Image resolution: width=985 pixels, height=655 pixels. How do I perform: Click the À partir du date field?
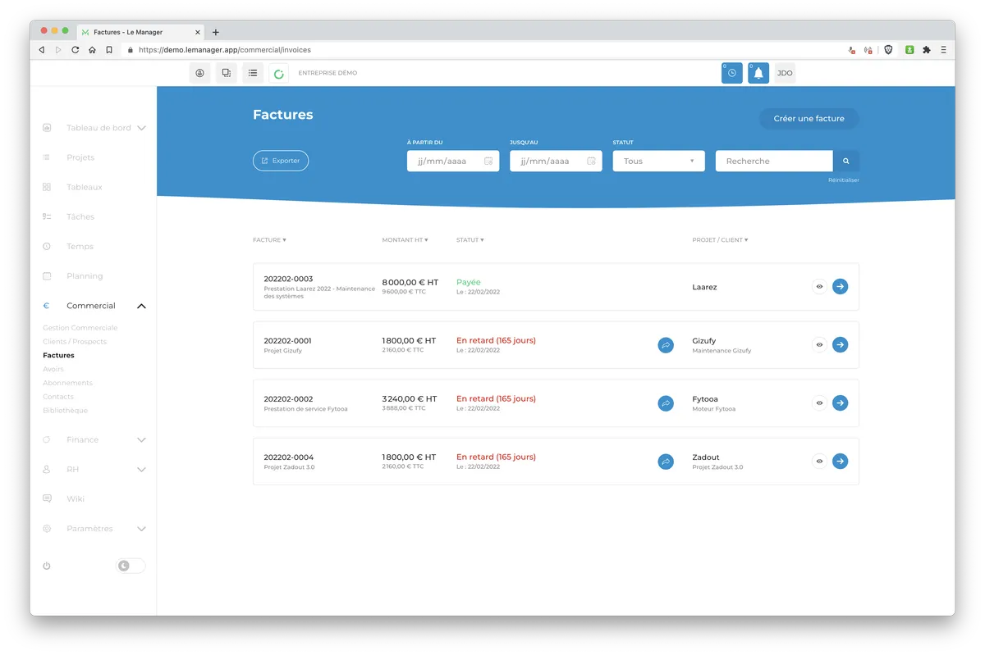[x=453, y=161]
